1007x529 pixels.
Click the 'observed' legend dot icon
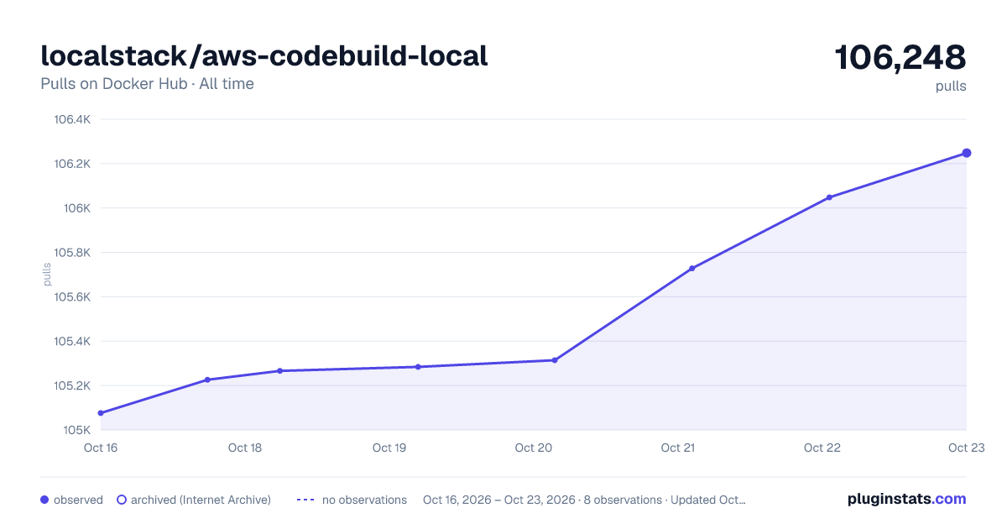pyautogui.click(x=44, y=500)
